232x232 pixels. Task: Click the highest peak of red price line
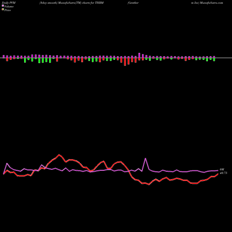(x=59, y=155)
